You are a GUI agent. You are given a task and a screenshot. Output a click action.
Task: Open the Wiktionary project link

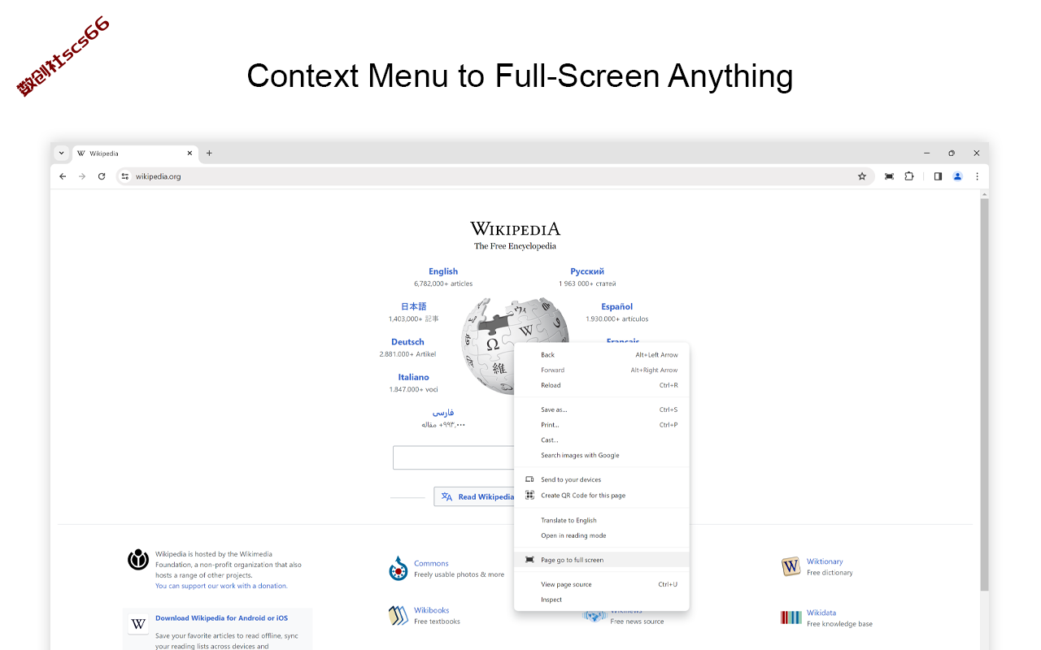tap(825, 561)
